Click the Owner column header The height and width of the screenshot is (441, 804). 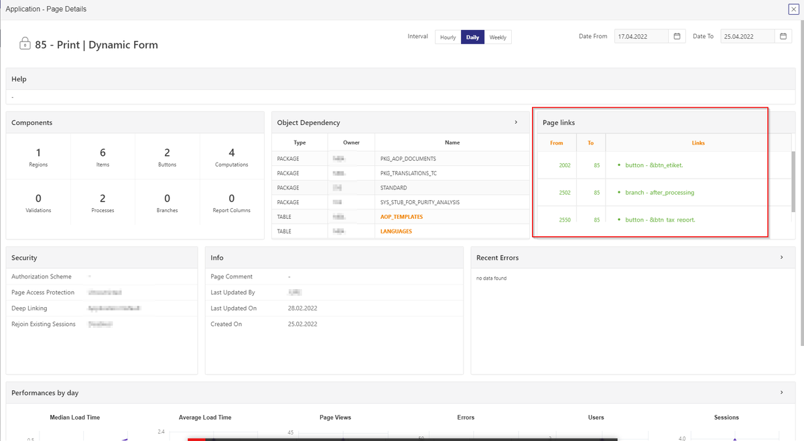(351, 143)
